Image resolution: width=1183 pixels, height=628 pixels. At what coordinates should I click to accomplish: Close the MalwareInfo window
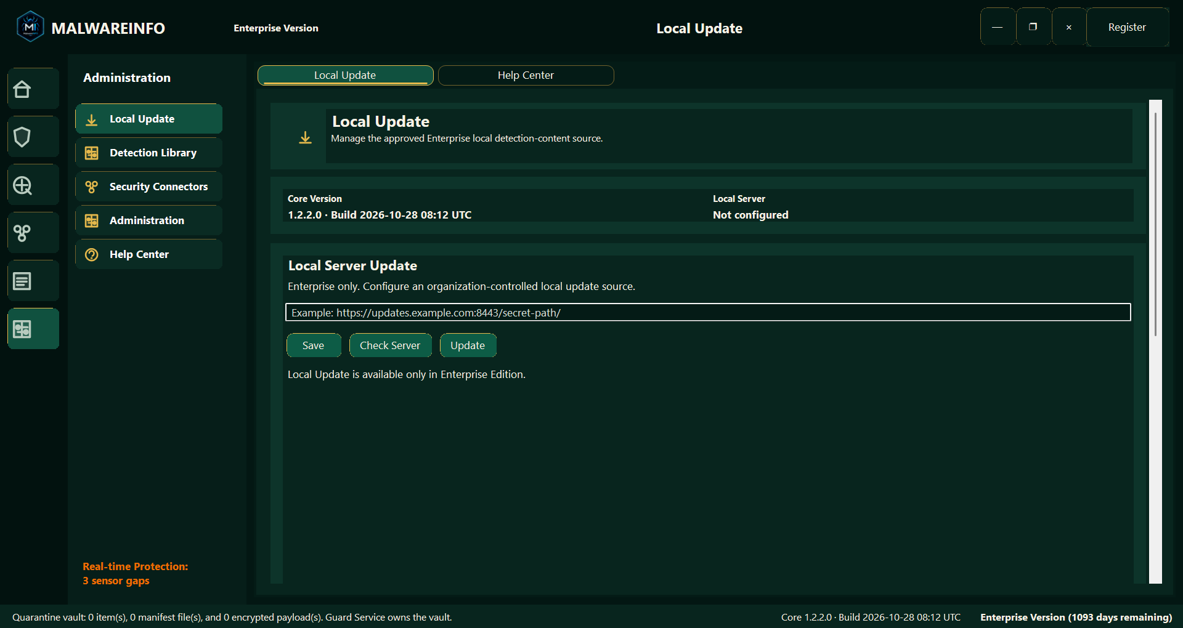(1069, 27)
